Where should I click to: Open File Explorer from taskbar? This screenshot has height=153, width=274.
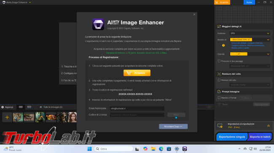153,149
